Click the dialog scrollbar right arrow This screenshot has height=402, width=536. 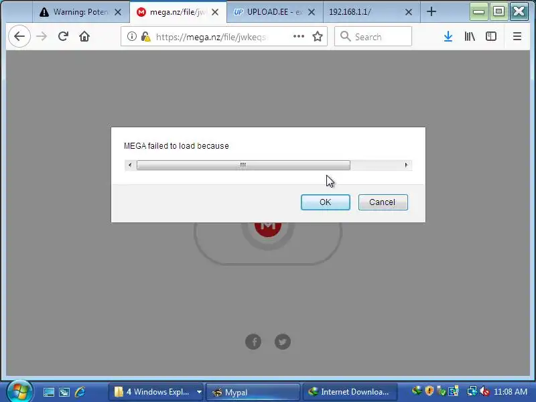(406, 165)
